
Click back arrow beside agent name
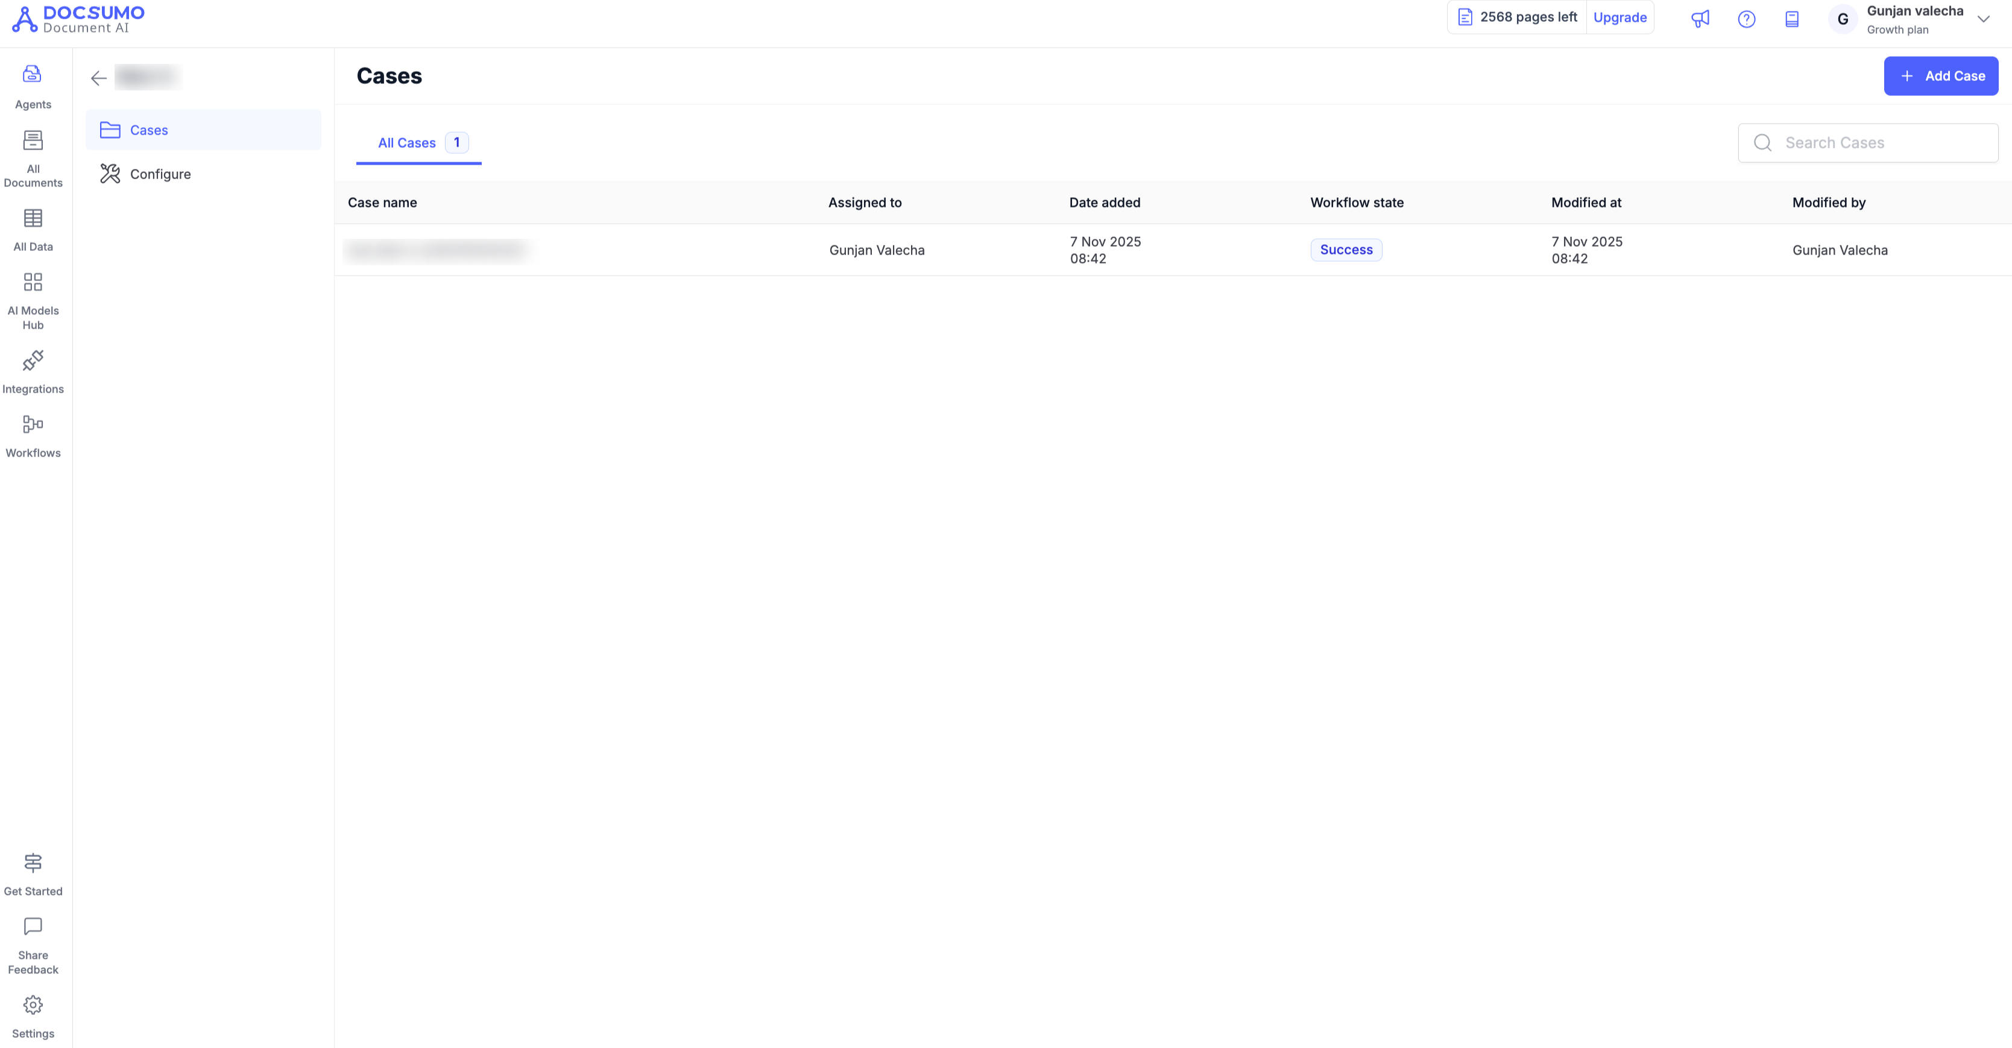pyautogui.click(x=98, y=77)
